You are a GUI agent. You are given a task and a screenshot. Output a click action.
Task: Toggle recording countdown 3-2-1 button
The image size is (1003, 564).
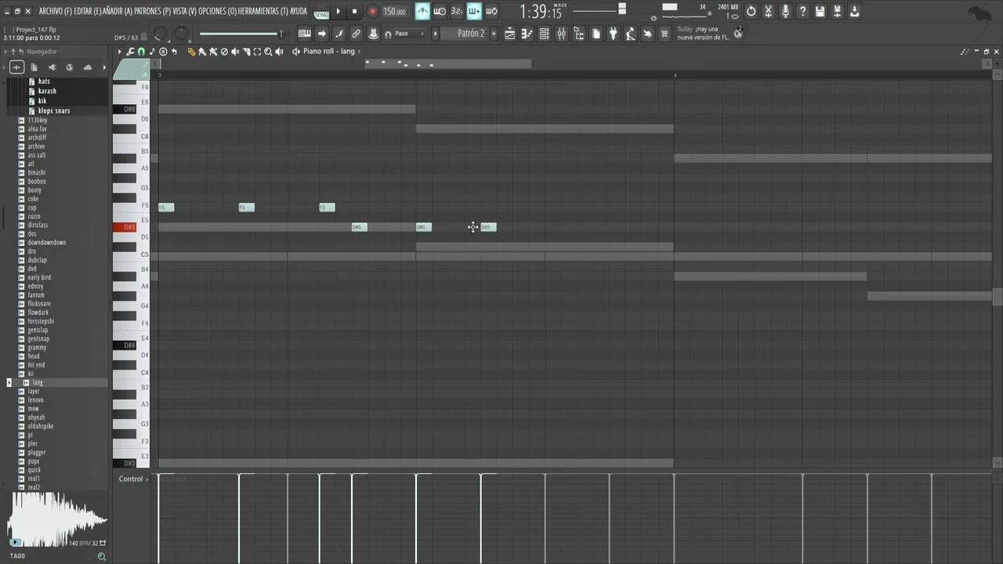pyautogui.click(x=456, y=11)
